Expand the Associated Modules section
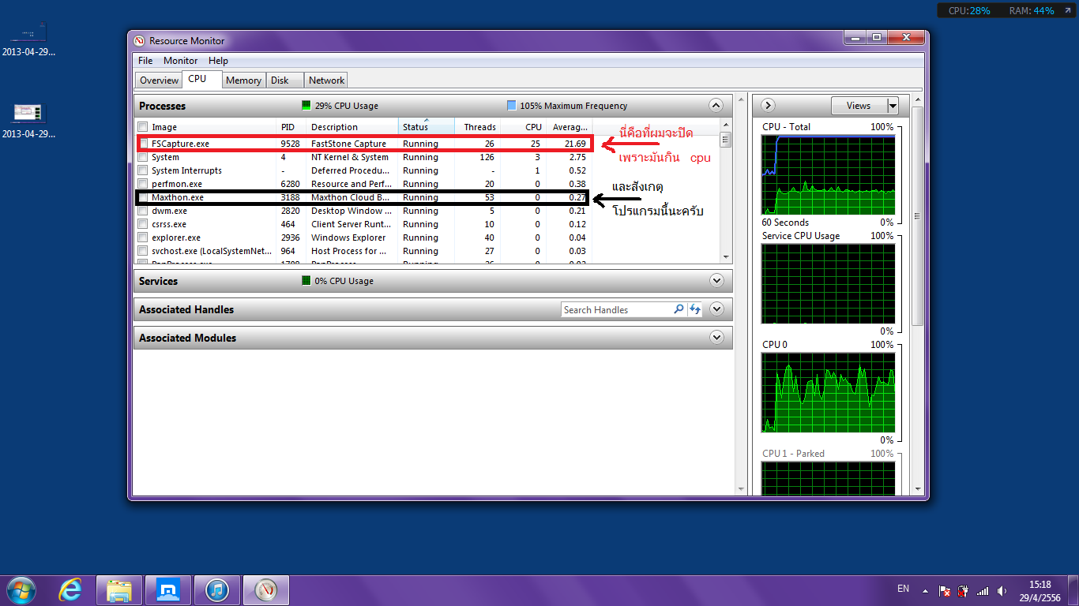1079x606 pixels. point(716,338)
